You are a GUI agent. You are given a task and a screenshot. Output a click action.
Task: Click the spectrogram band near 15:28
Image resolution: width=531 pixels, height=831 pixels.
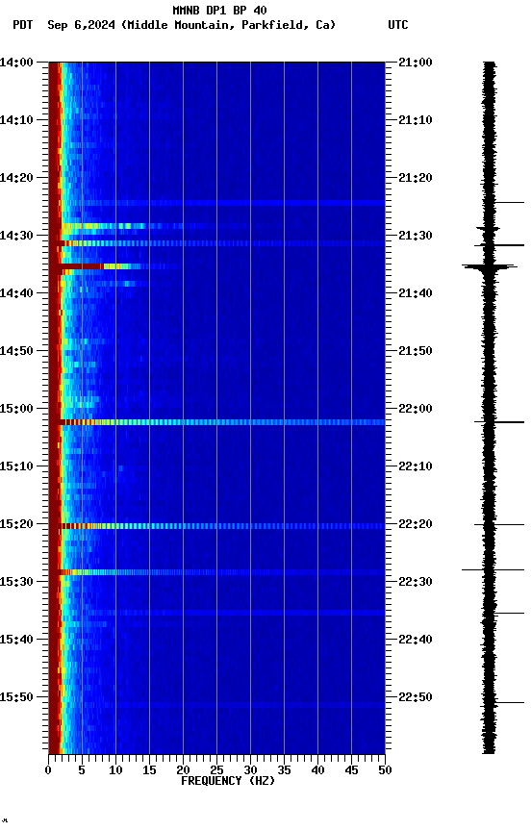[216, 572]
